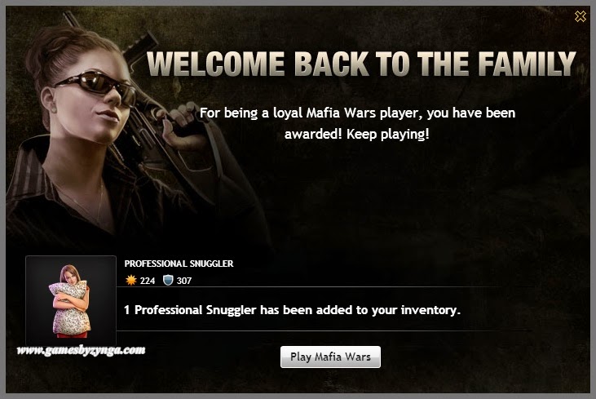
Task: Click the orange attack starburst icon
Action: coord(130,281)
